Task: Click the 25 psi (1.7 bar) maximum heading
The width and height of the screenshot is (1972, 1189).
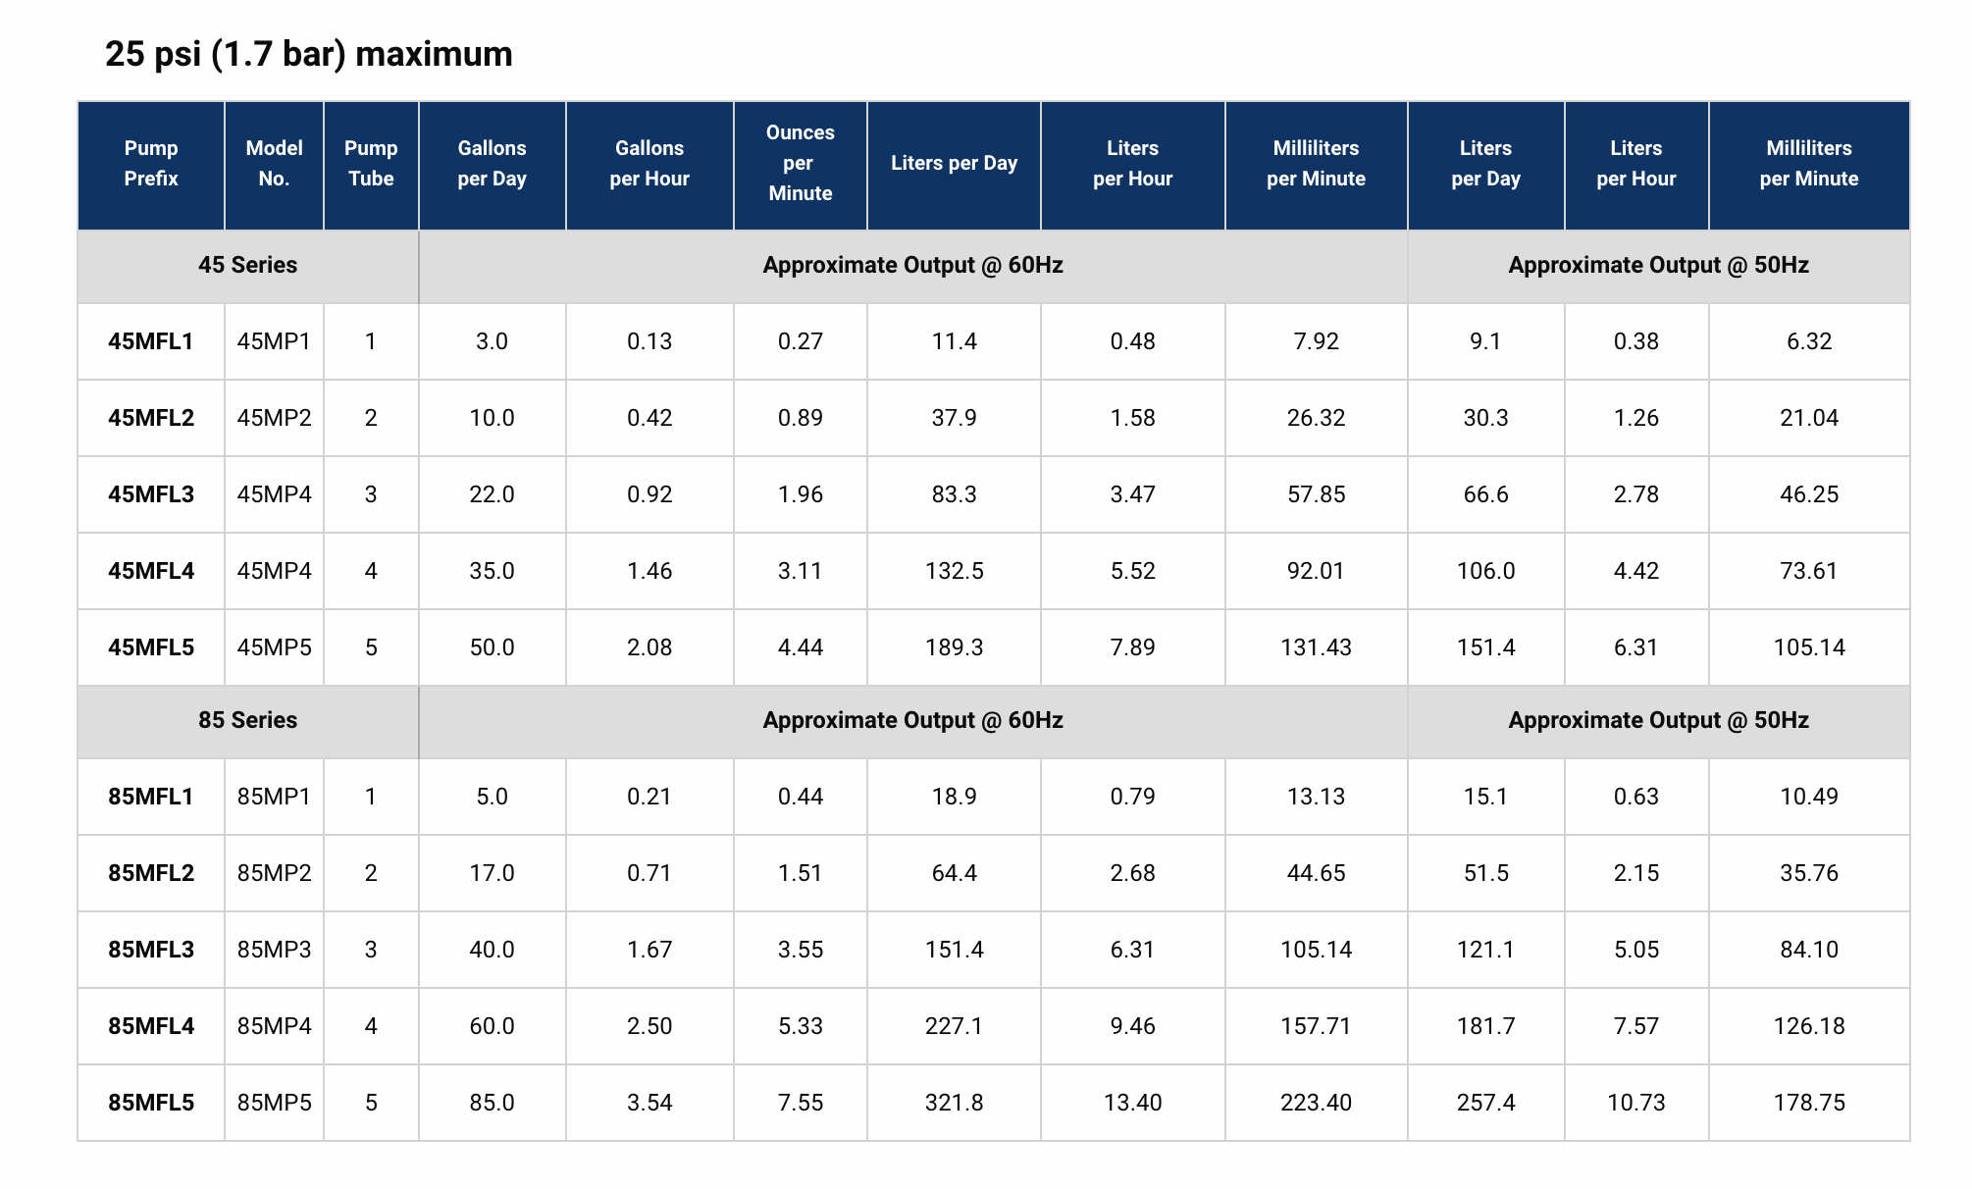Action: click(x=308, y=54)
